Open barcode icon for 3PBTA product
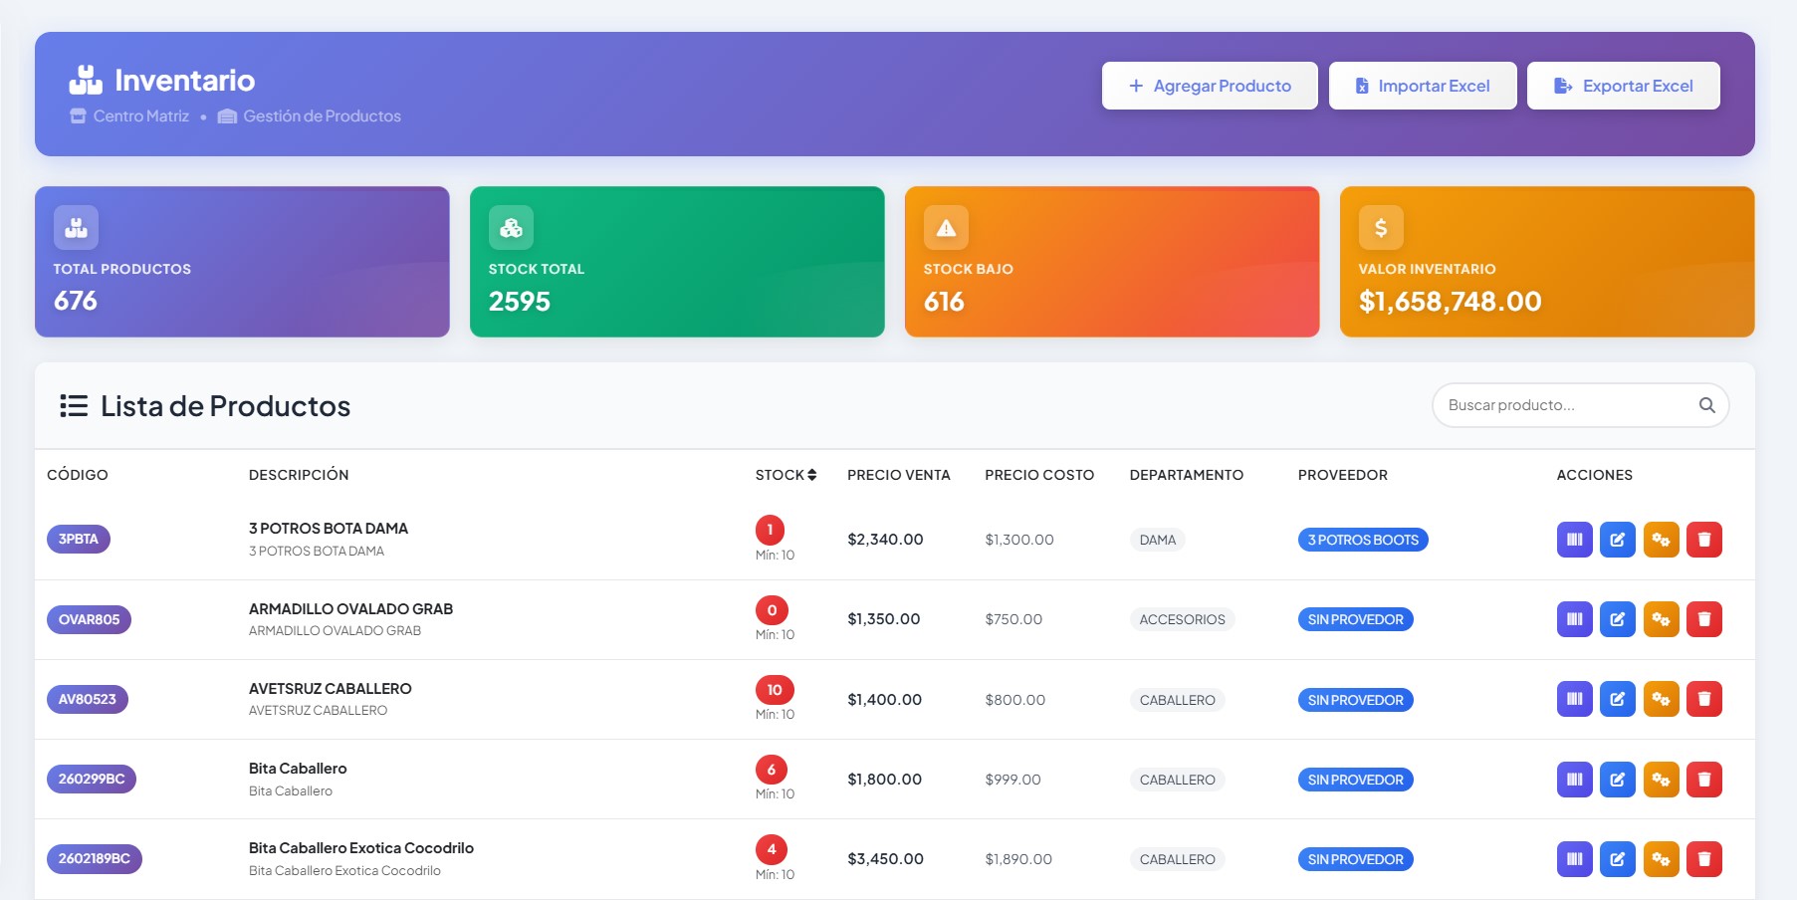Image resolution: width=1797 pixels, height=900 pixels. pos(1574,540)
